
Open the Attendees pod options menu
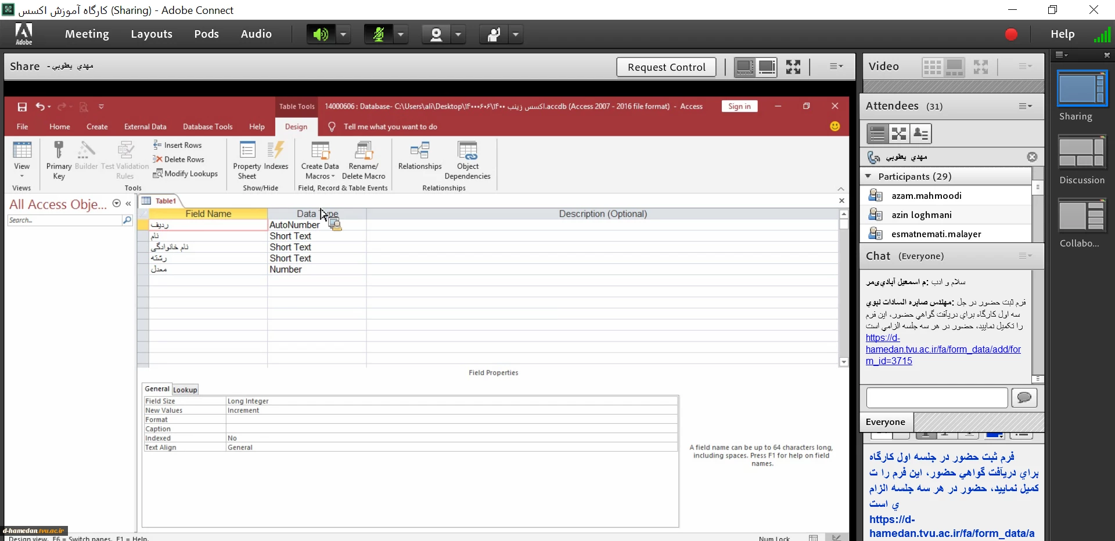tap(1026, 106)
